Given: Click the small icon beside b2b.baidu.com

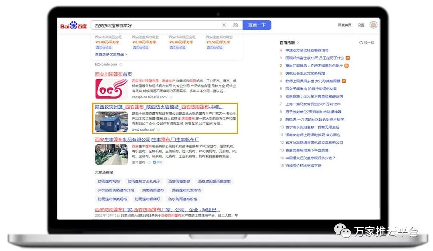Looking at the screenshot, I should pos(121,64).
